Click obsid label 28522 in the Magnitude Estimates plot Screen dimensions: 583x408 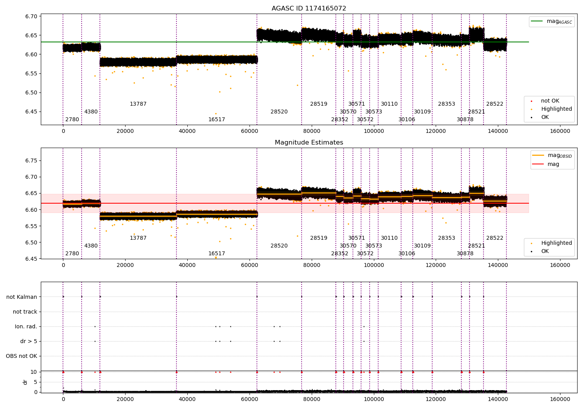(x=495, y=238)
